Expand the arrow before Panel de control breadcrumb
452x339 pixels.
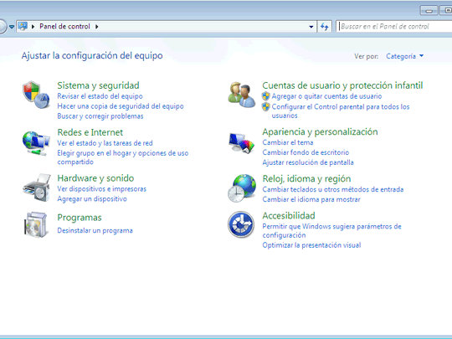pos(33,27)
